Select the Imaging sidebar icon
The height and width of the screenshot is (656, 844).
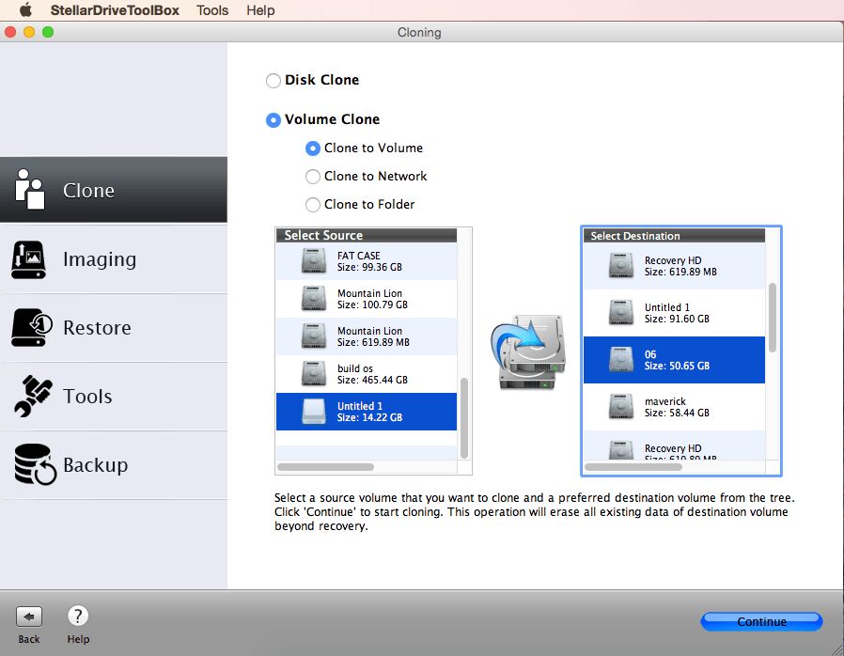click(28, 259)
